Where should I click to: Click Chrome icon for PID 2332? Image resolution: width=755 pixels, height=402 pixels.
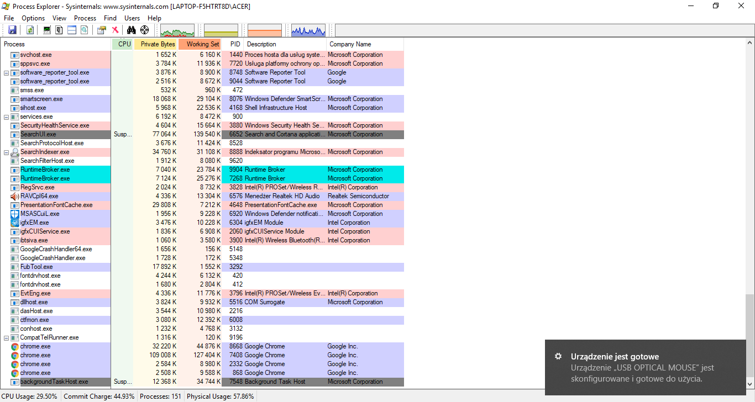click(x=15, y=364)
